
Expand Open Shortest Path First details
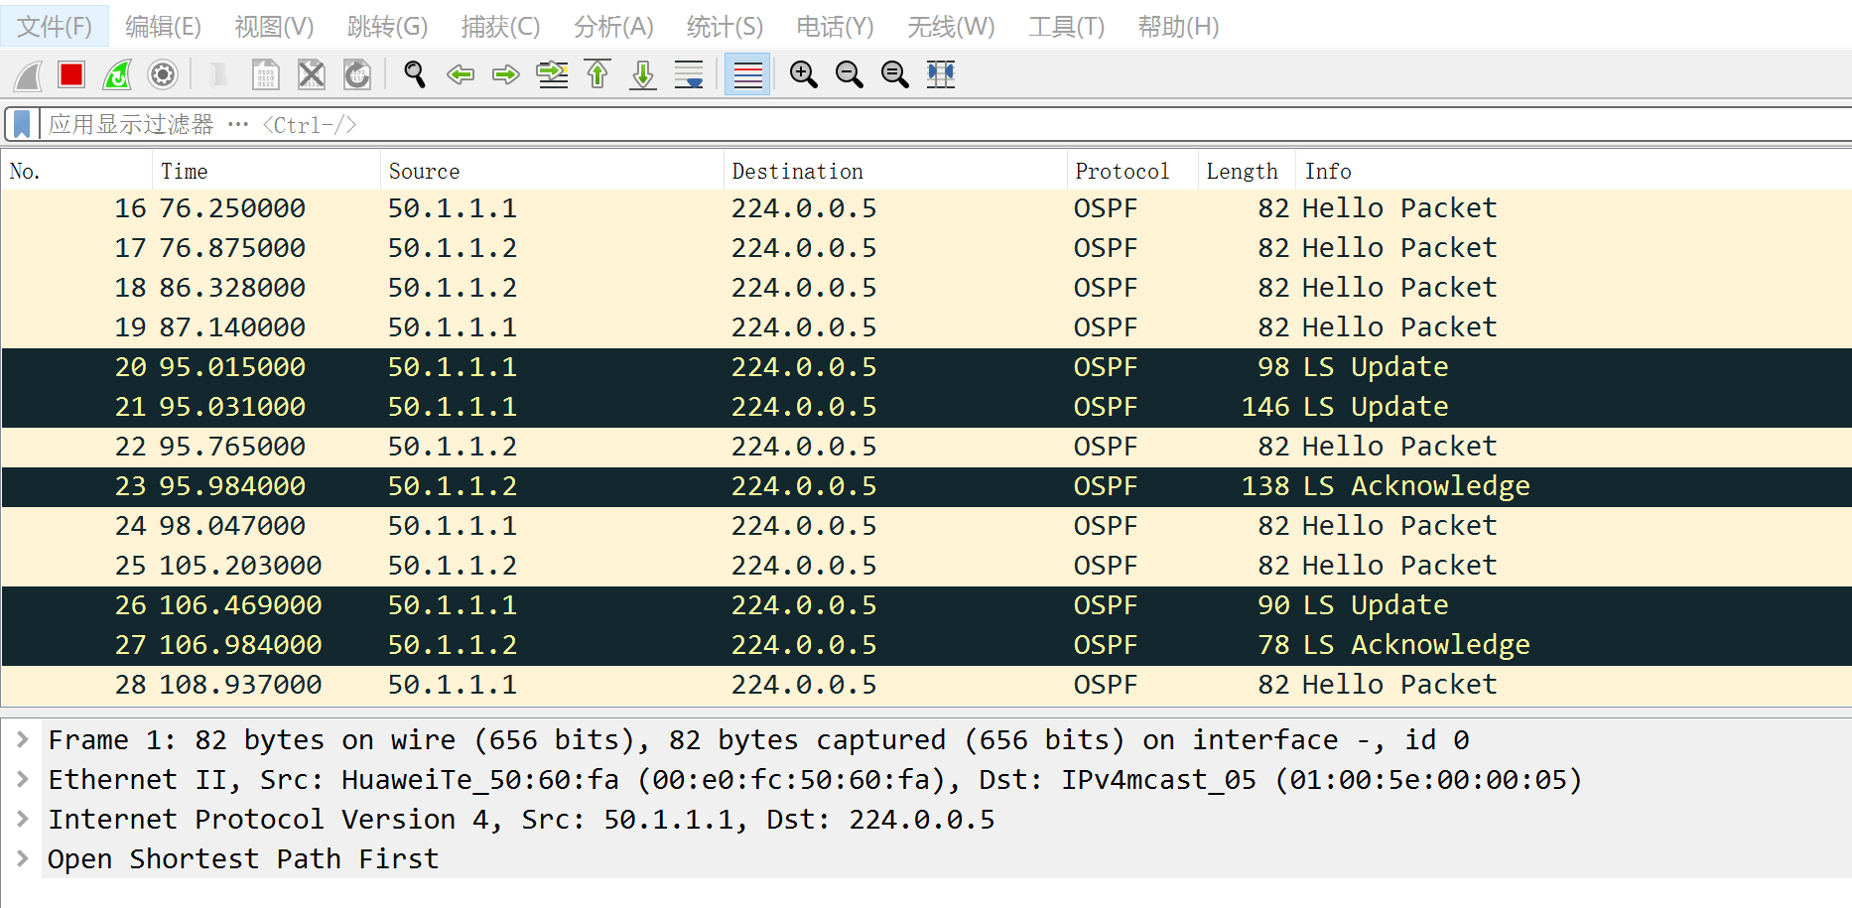(22, 858)
